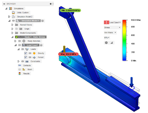
Task: Select the Results tree item
Action: pyautogui.click(x=26, y=73)
